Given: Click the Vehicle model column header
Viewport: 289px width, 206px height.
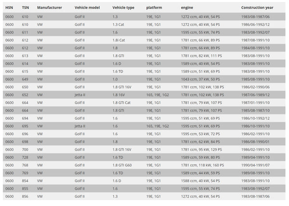Looking at the screenshot, I should (87, 8).
